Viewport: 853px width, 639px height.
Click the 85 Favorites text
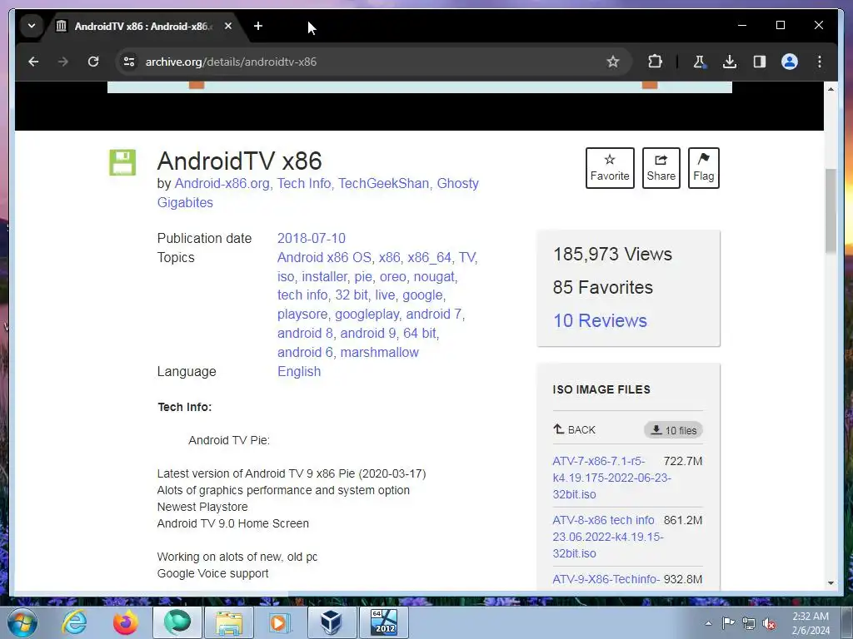pos(603,287)
